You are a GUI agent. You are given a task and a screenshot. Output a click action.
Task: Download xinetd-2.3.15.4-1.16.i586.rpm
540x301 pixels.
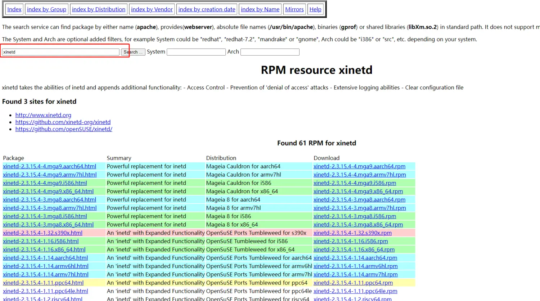[351, 241]
